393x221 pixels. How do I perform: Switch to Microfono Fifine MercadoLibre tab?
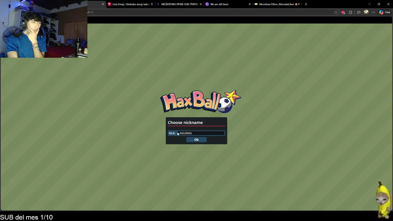(276, 4)
